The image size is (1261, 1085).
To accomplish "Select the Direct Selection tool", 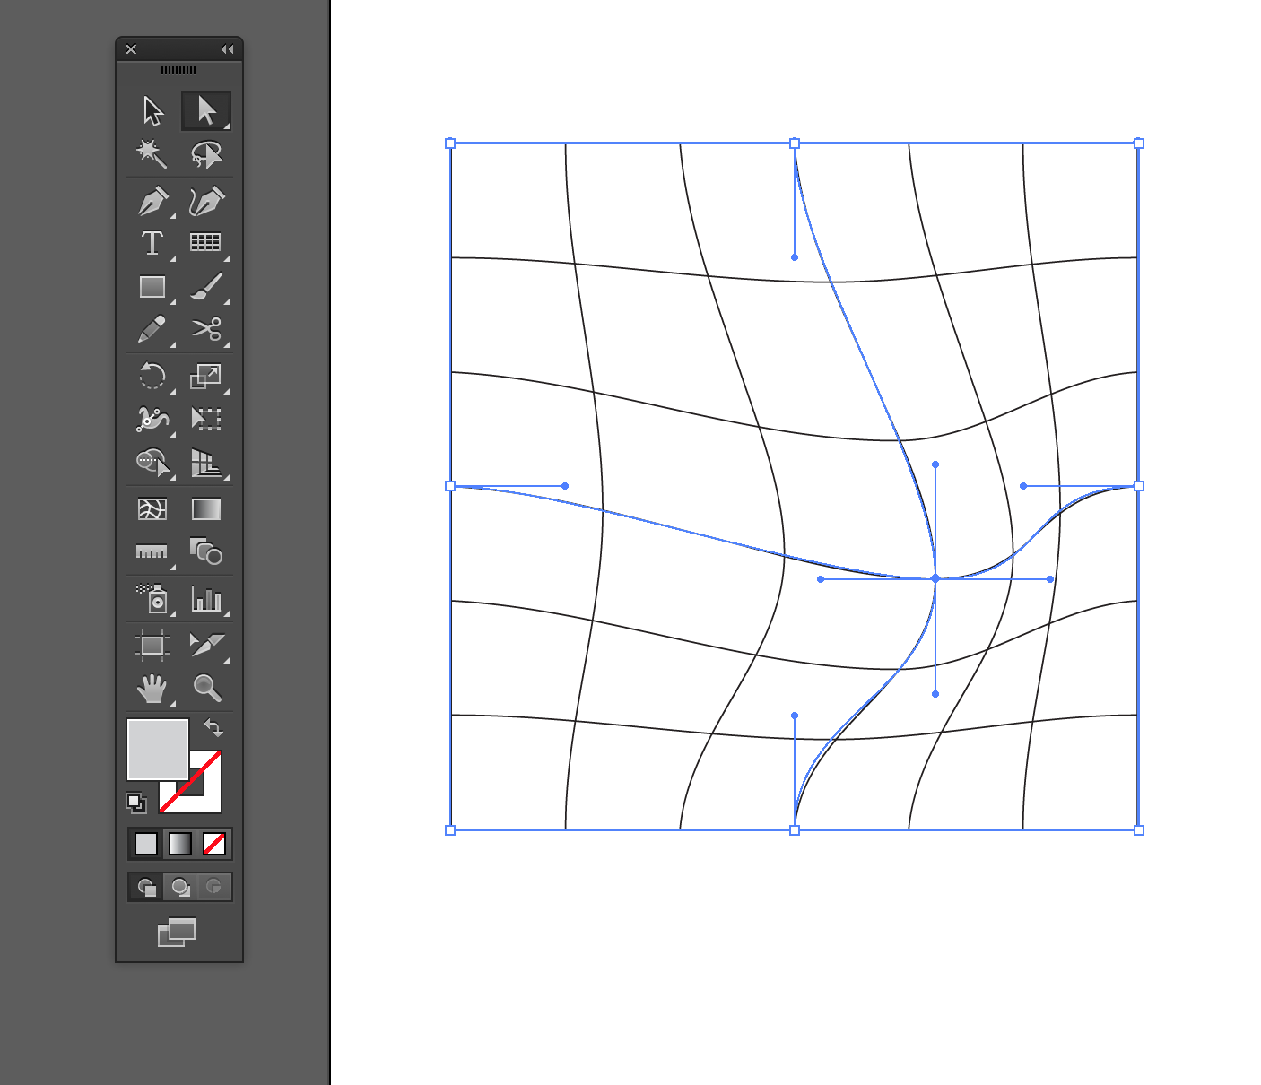I will coord(206,111).
